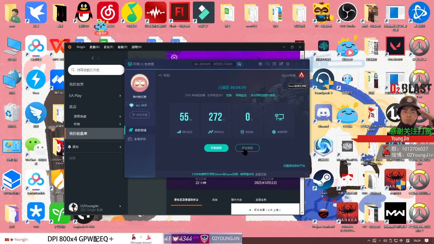
Task: Open the Tencent QQ penguin desktop icon
Action: (x=84, y=15)
